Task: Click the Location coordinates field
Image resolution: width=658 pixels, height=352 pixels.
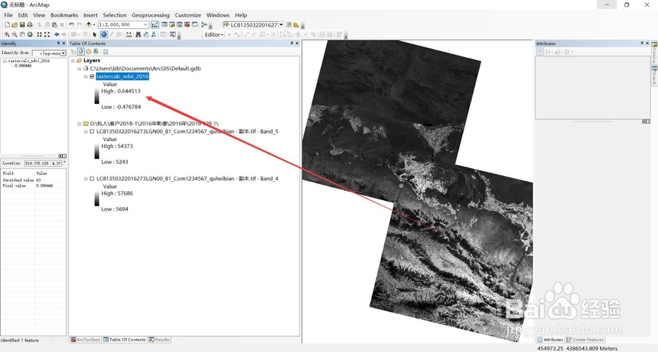Action: pos(43,163)
